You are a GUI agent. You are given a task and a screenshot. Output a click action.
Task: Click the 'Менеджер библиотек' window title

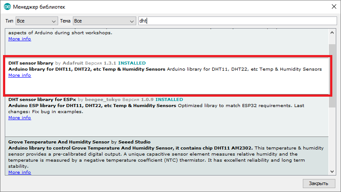(39, 7)
